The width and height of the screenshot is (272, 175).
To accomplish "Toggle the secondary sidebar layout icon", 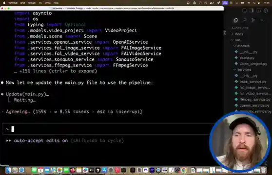I will coord(259,11).
